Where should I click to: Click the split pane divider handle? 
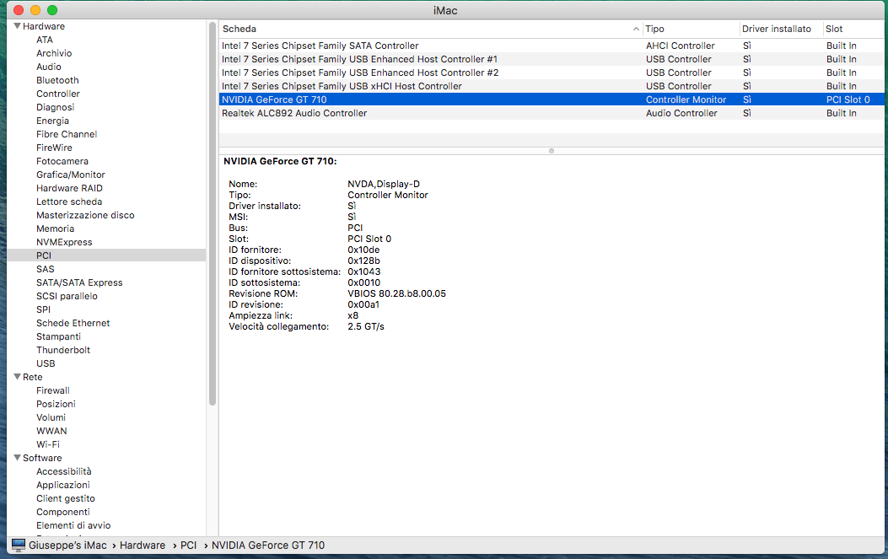click(551, 151)
